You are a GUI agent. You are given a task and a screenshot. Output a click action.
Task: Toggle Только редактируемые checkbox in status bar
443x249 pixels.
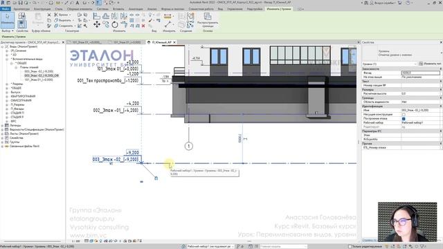coord(350,246)
